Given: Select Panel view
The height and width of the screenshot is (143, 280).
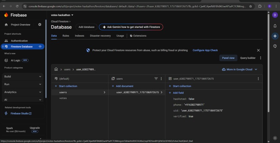Looking at the screenshot, I should click(x=228, y=58).
